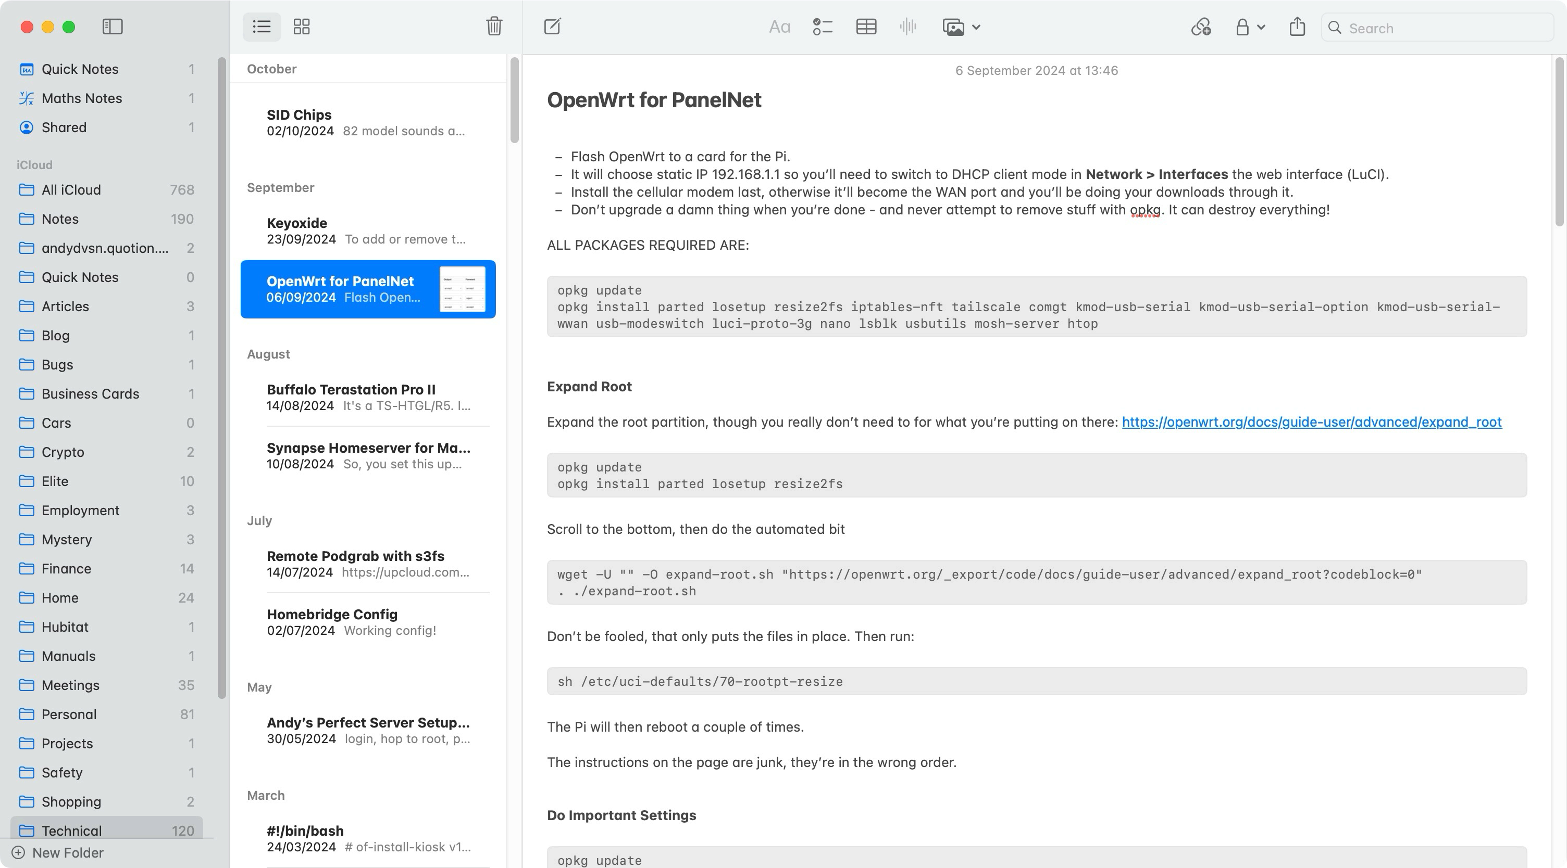Record audio in note
This screenshot has height=868, width=1567.
(x=907, y=27)
